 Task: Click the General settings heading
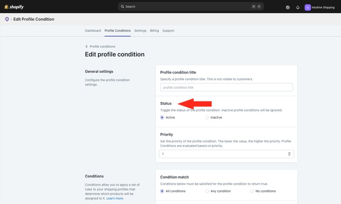99,72
